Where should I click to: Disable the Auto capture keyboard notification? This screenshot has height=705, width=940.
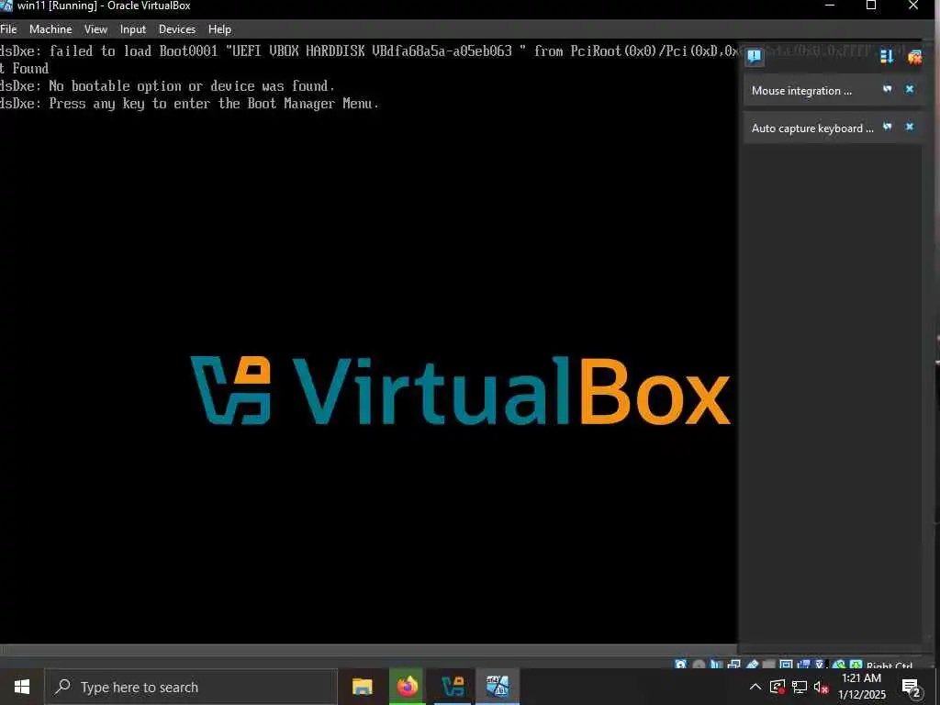click(888, 127)
